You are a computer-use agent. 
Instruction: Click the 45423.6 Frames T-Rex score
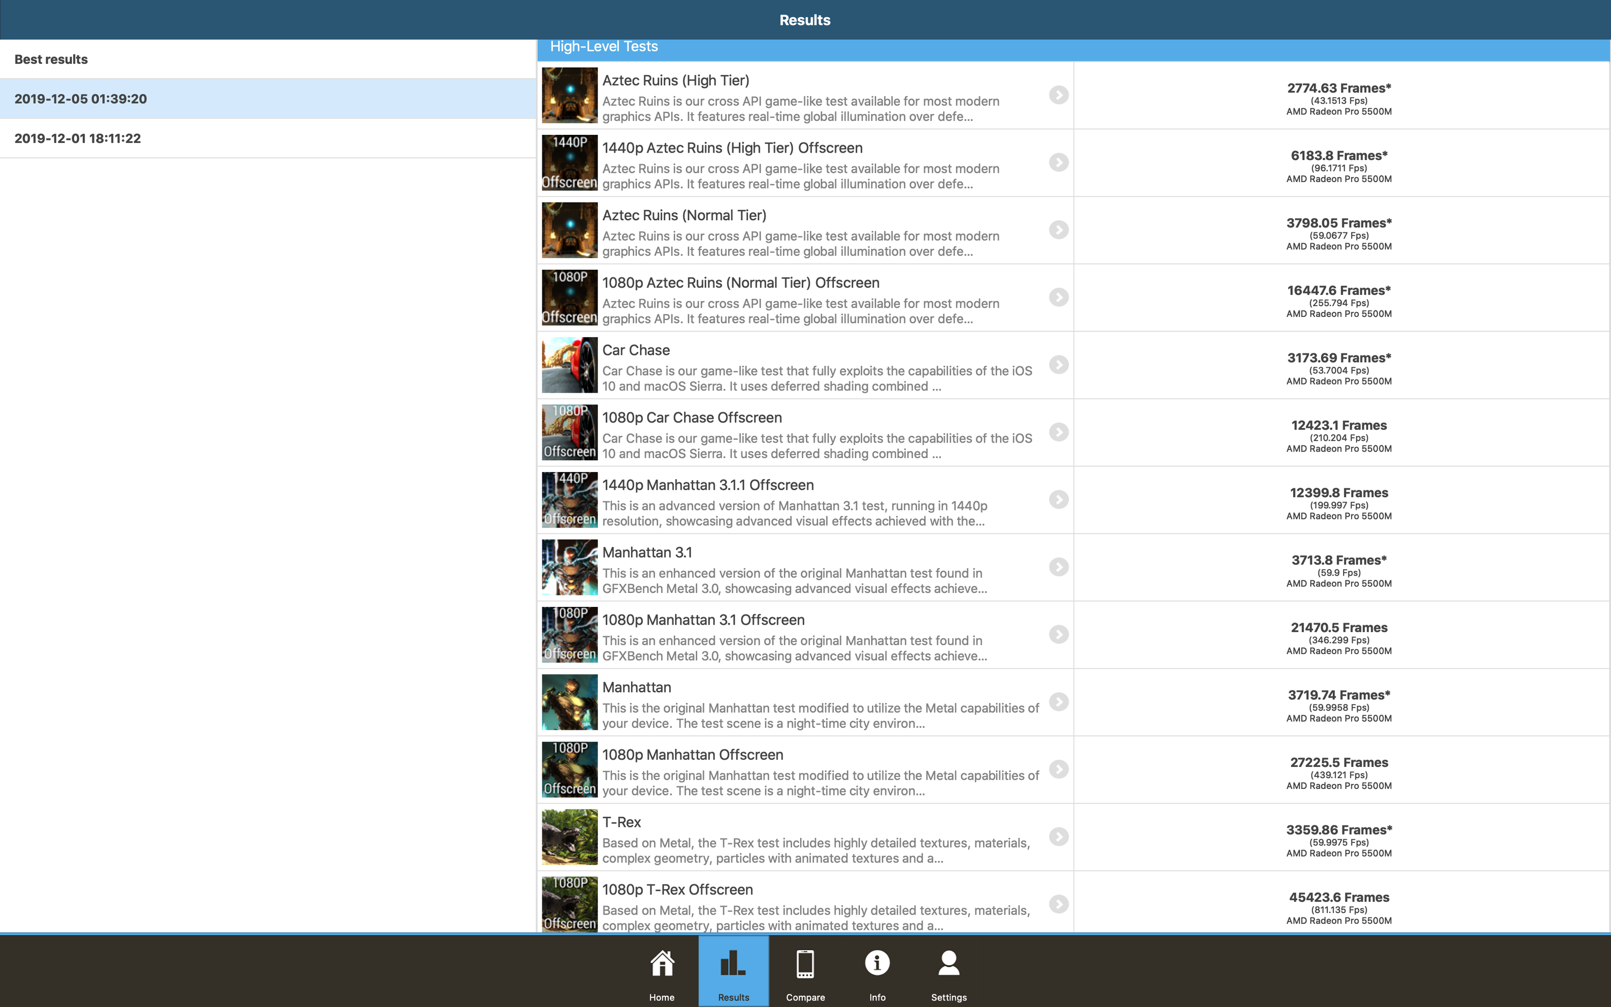pos(1339,897)
